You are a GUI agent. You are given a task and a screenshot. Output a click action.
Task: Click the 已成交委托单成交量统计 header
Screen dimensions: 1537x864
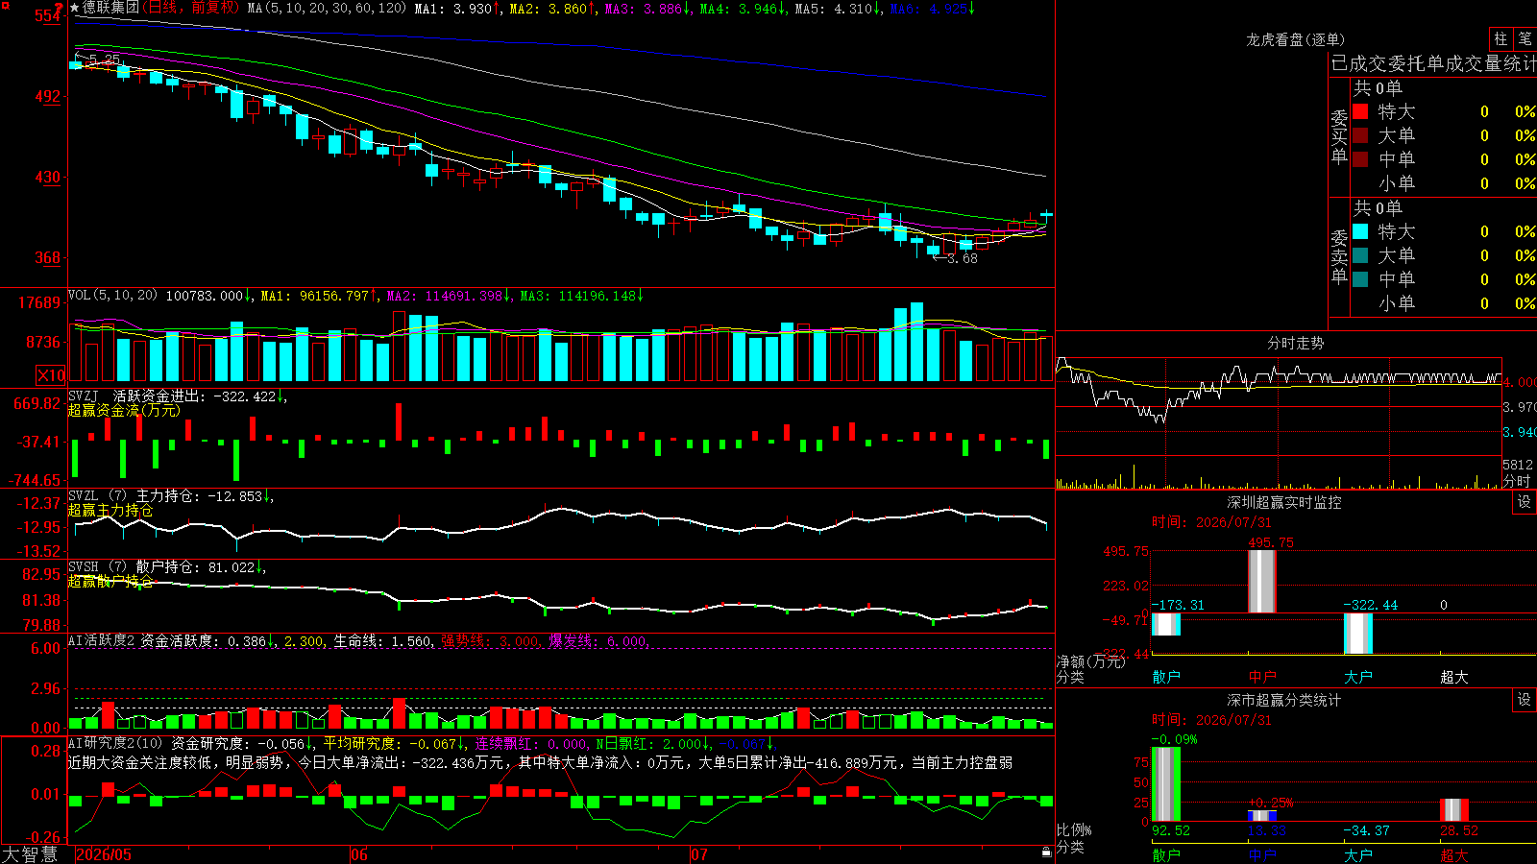(1433, 63)
